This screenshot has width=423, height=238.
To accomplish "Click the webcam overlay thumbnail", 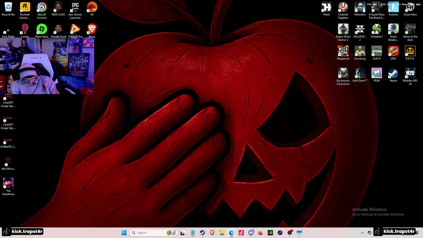I will [x=47, y=66].
